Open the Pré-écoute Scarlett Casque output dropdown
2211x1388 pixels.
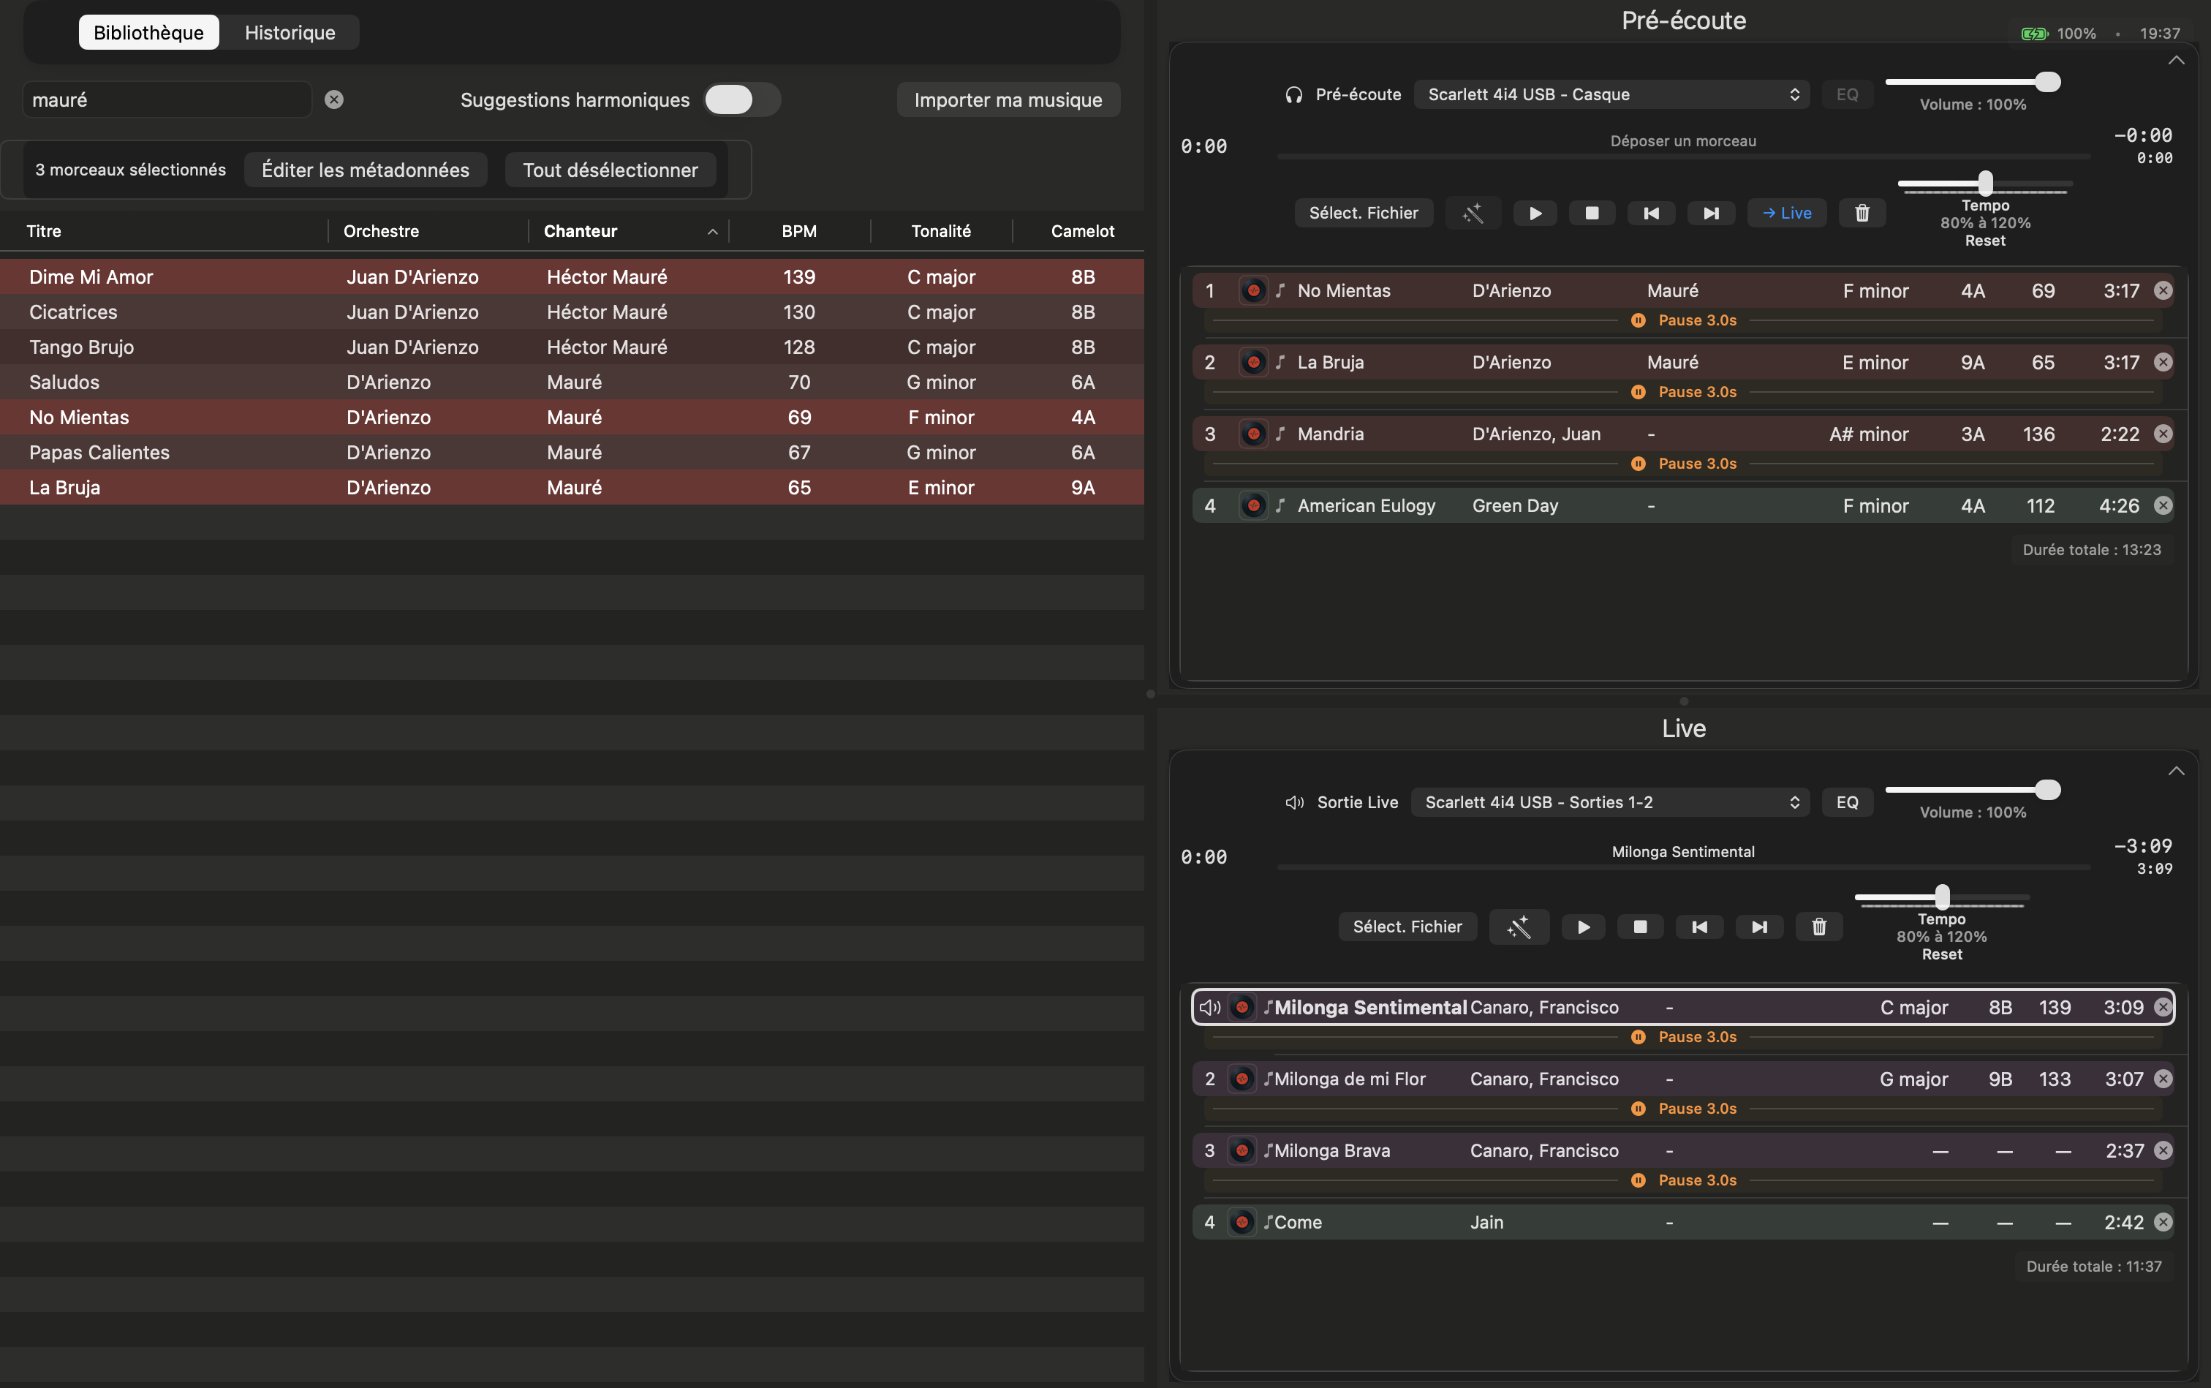coord(1611,94)
